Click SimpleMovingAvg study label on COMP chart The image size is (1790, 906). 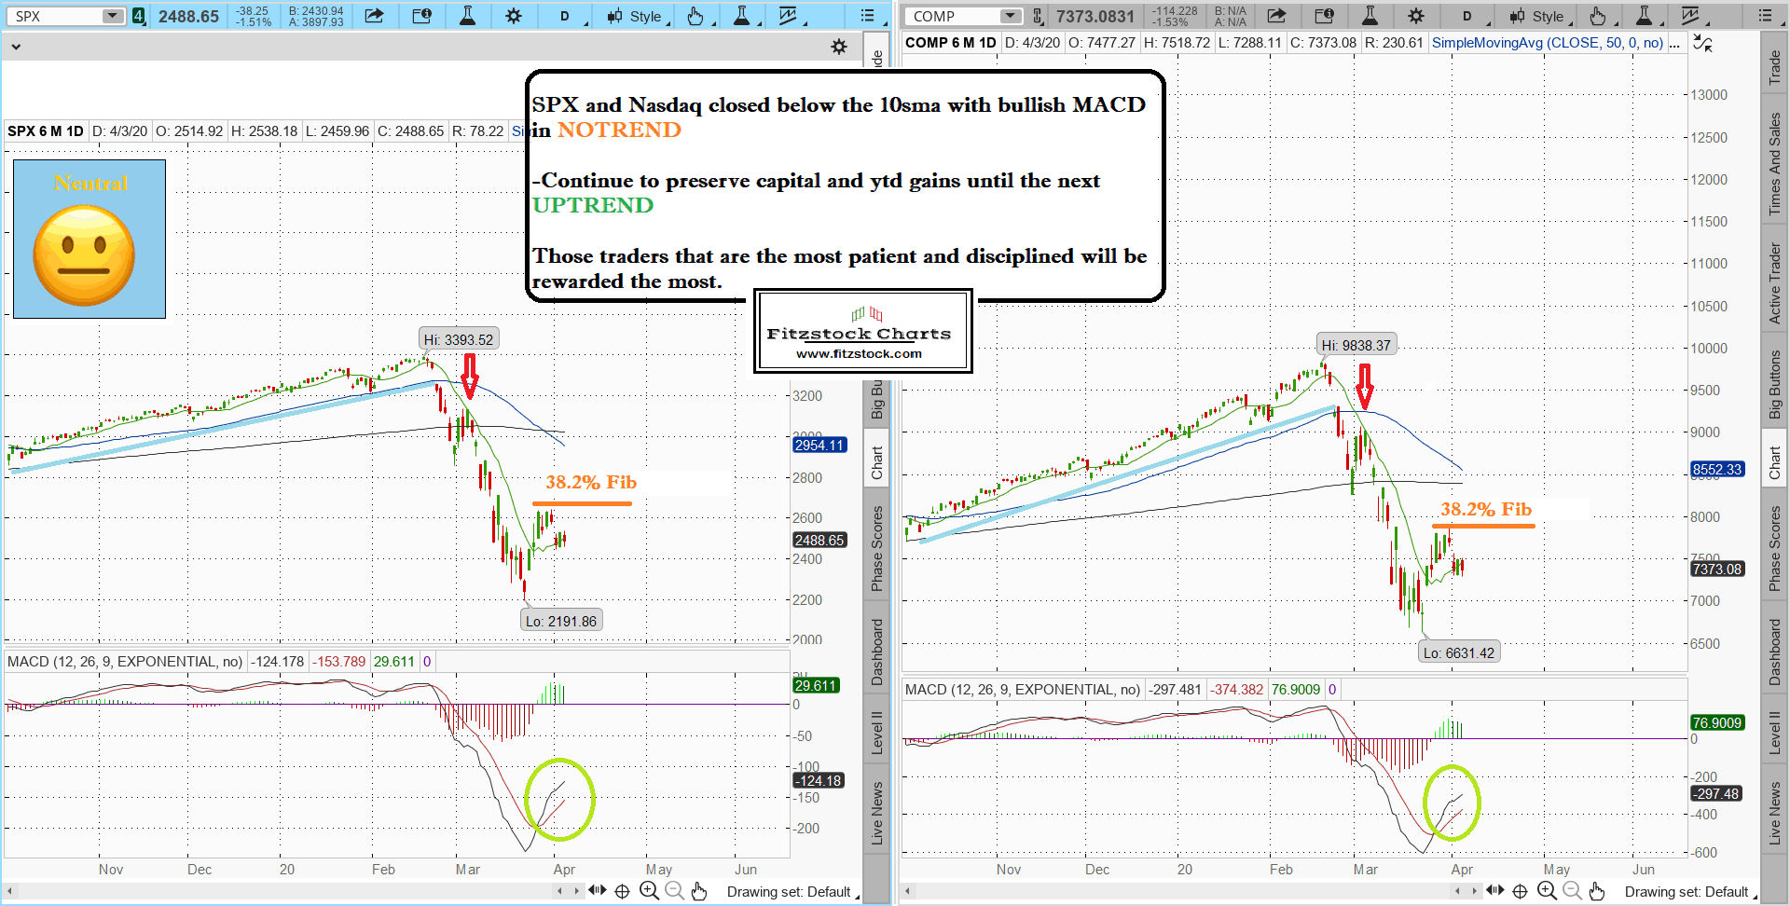pos(1547,43)
